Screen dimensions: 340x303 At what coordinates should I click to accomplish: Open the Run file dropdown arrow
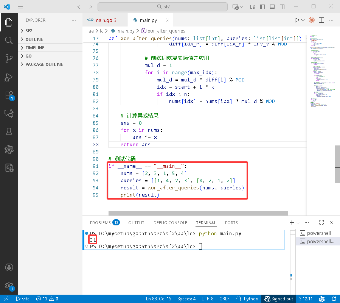[x=303, y=20]
